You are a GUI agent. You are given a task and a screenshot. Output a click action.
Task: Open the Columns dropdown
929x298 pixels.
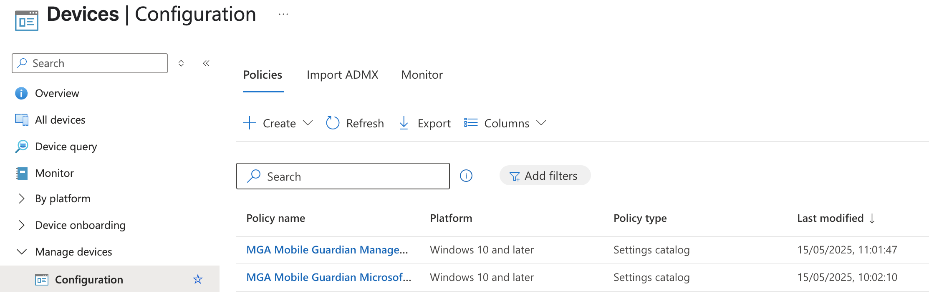coord(505,123)
